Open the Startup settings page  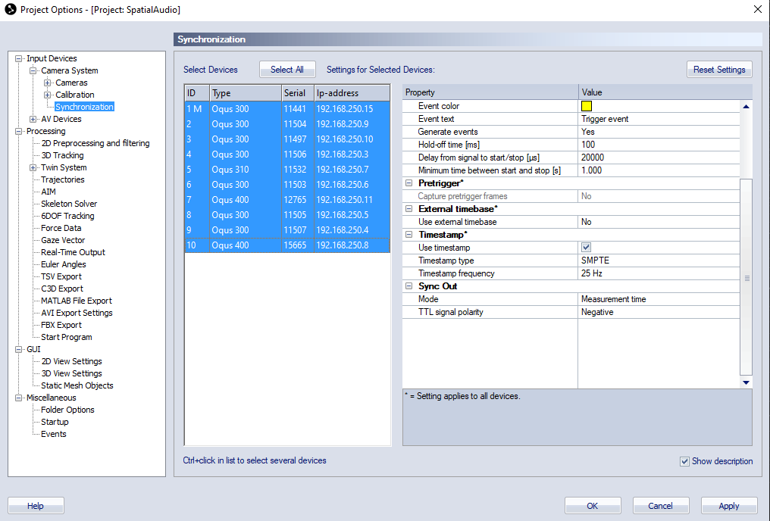click(x=55, y=422)
